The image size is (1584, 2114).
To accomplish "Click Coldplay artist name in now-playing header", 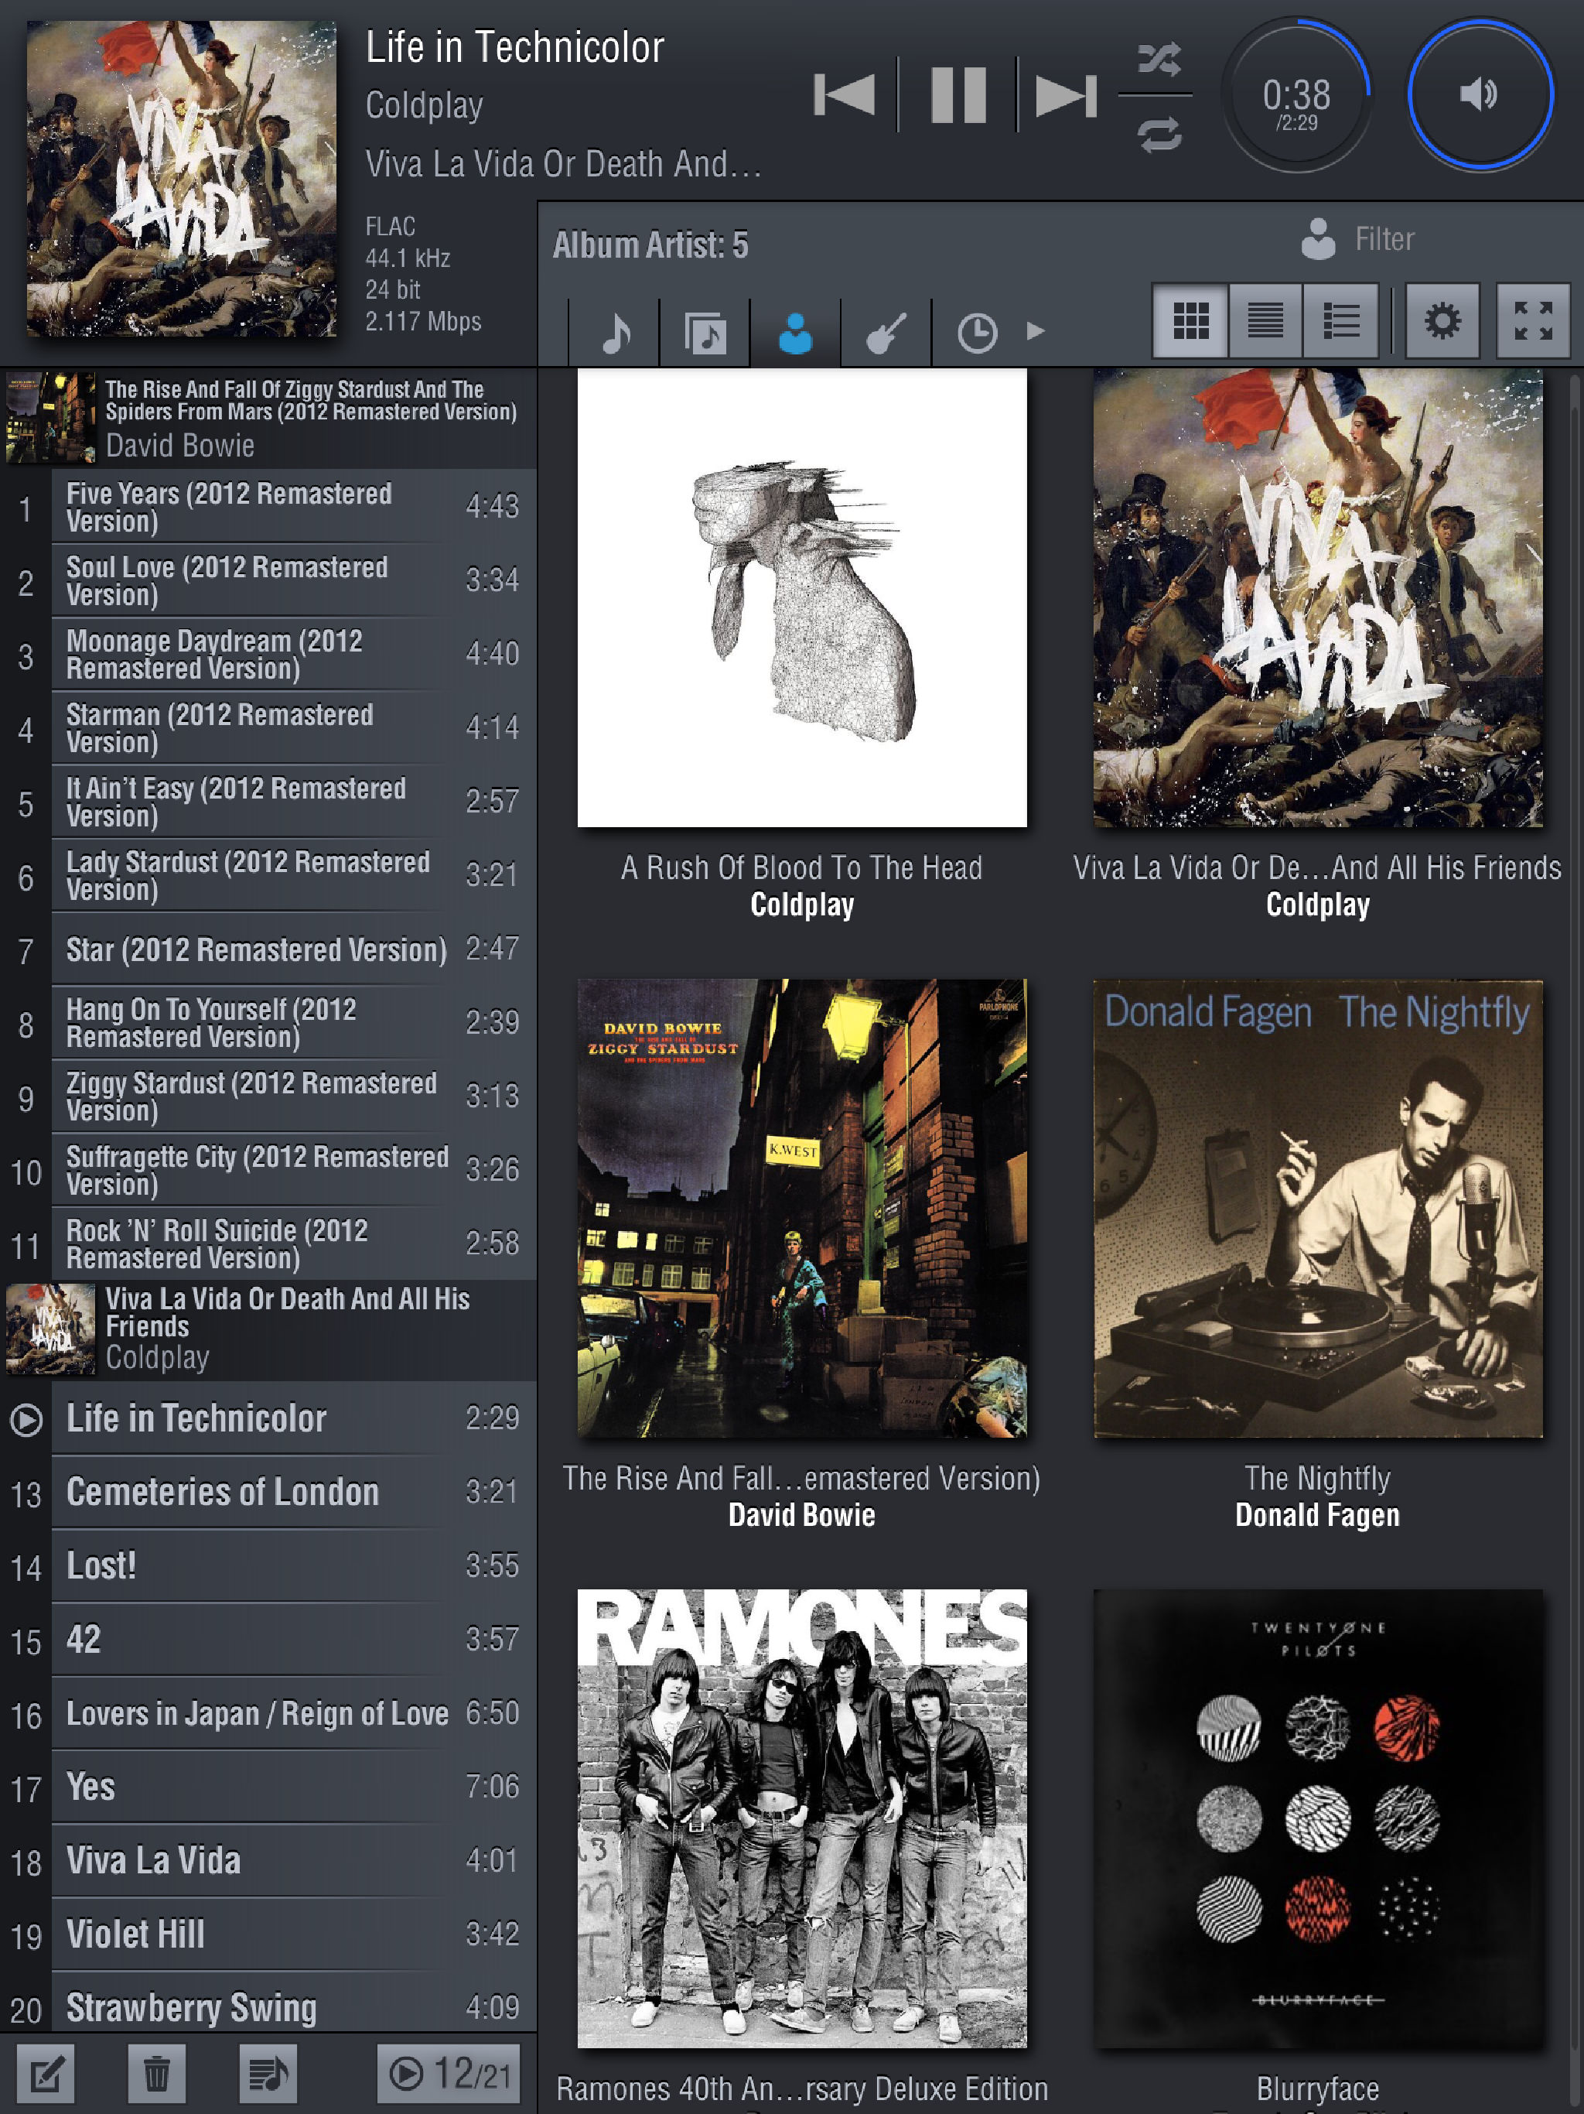I will pyautogui.click(x=424, y=105).
